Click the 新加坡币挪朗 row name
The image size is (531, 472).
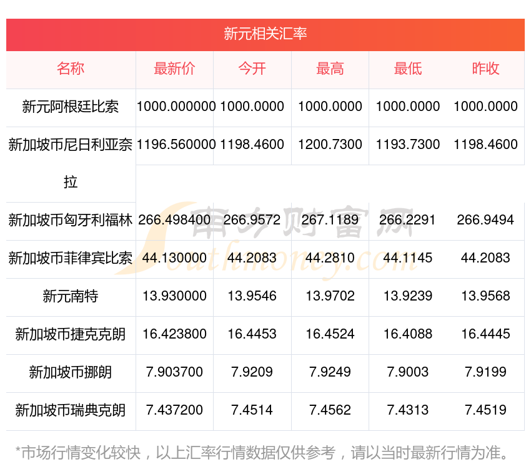pyautogui.click(x=71, y=372)
